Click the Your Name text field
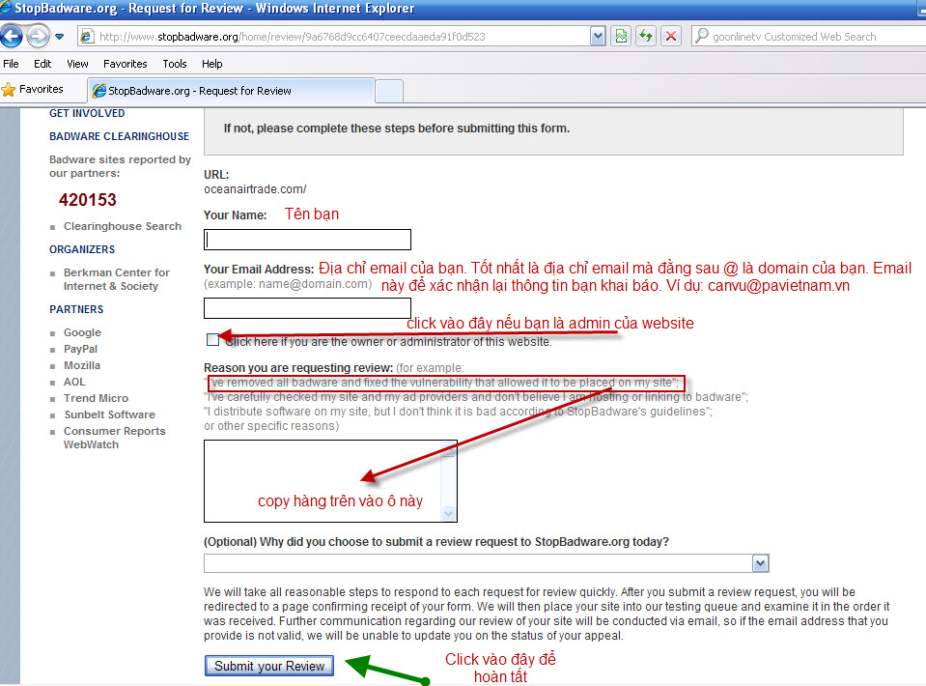926x686 pixels. click(x=307, y=240)
